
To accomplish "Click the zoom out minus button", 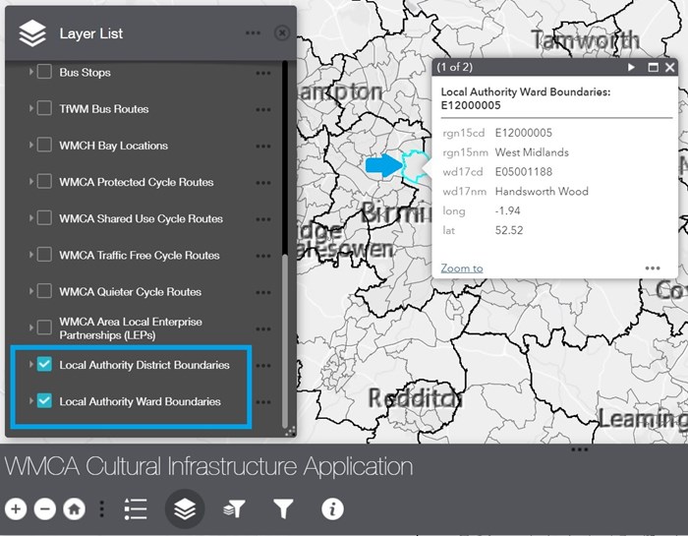I will point(45,508).
